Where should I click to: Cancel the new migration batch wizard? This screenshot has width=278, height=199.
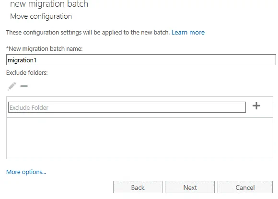pos(245,187)
